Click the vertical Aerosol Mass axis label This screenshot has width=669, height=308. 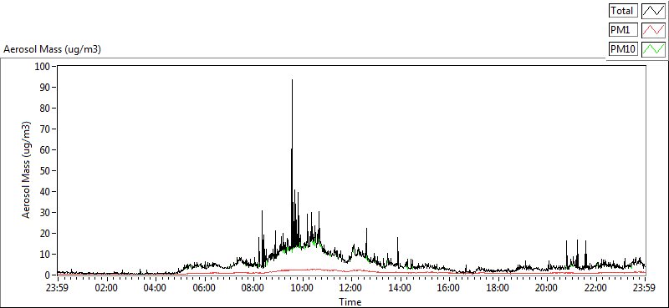pos(27,170)
